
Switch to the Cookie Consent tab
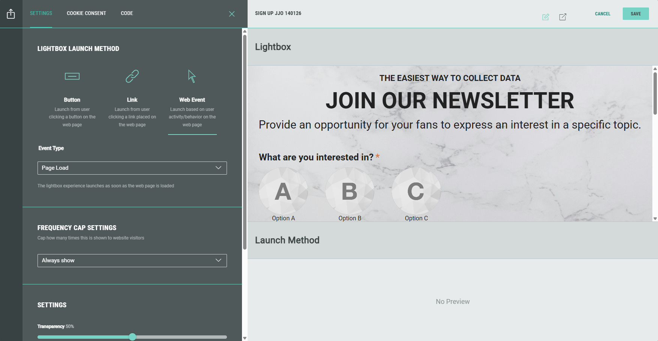click(86, 13)
